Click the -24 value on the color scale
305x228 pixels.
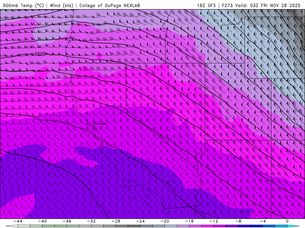click(x=140, y=221)
